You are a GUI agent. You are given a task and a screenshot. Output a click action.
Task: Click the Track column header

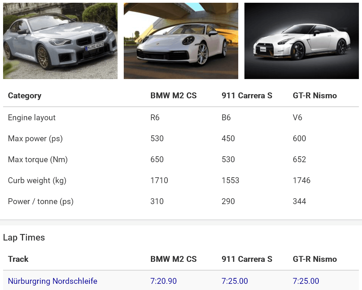18,259
